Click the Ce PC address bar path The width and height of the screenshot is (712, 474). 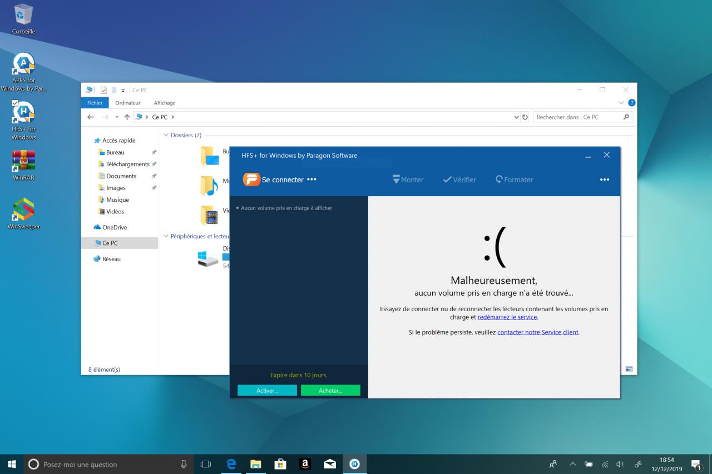(160, 117)
